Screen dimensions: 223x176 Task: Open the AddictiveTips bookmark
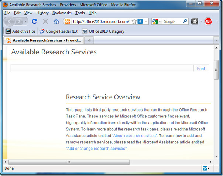point(20,31)
